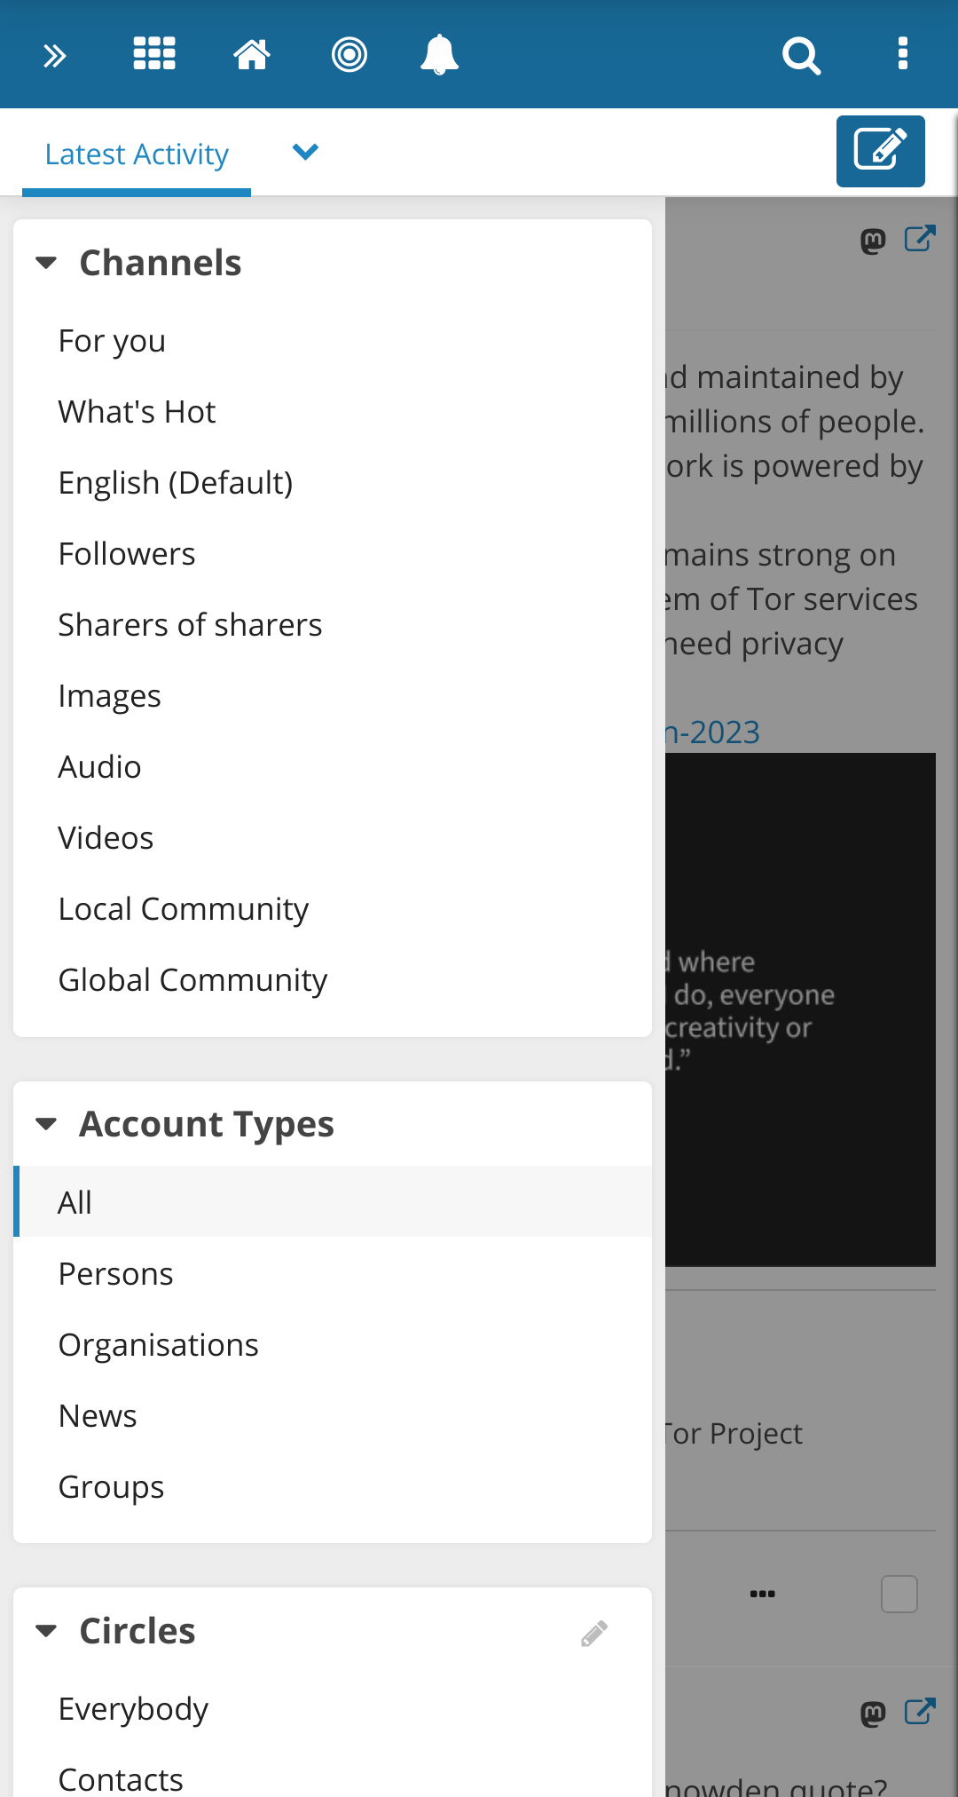Viewport: 958px width, 1797px height.
Task: Choose the Everybody circle
Action: [x=133, y=1709]
